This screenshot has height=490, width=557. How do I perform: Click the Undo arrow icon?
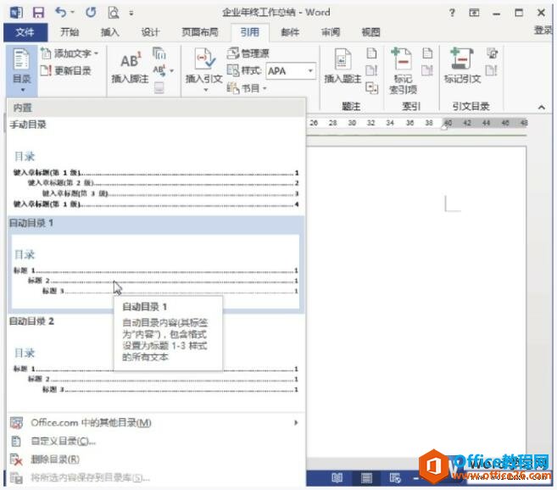(x=61, y=13)
